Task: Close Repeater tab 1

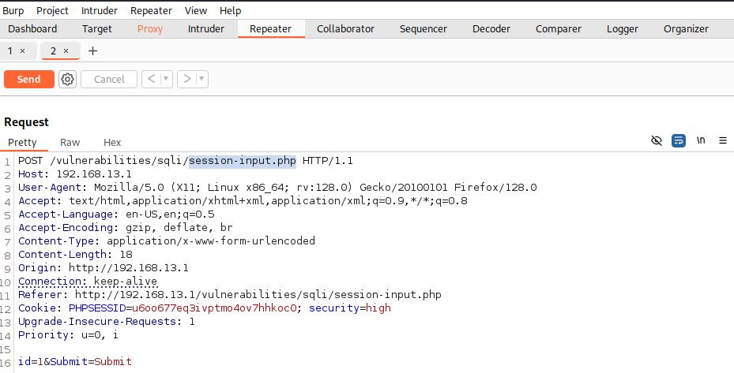Action: [23, 50]
